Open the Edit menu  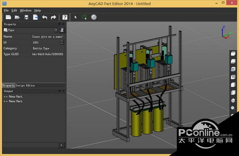(14, 10)
